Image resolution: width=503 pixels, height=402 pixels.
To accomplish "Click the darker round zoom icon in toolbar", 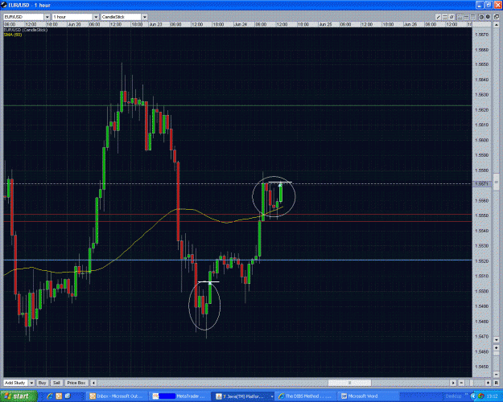I will [x=488, y=17].
